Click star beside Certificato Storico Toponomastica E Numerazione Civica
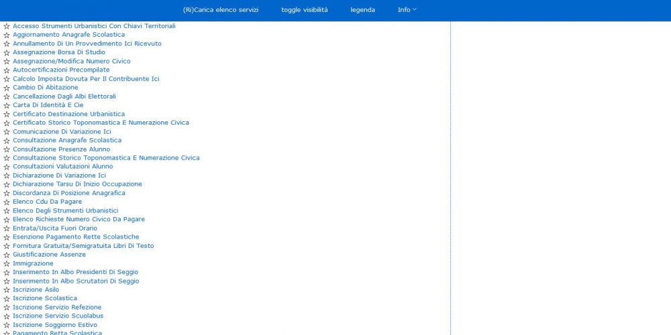This screenshot has height=335, width=671. [7, 123]
